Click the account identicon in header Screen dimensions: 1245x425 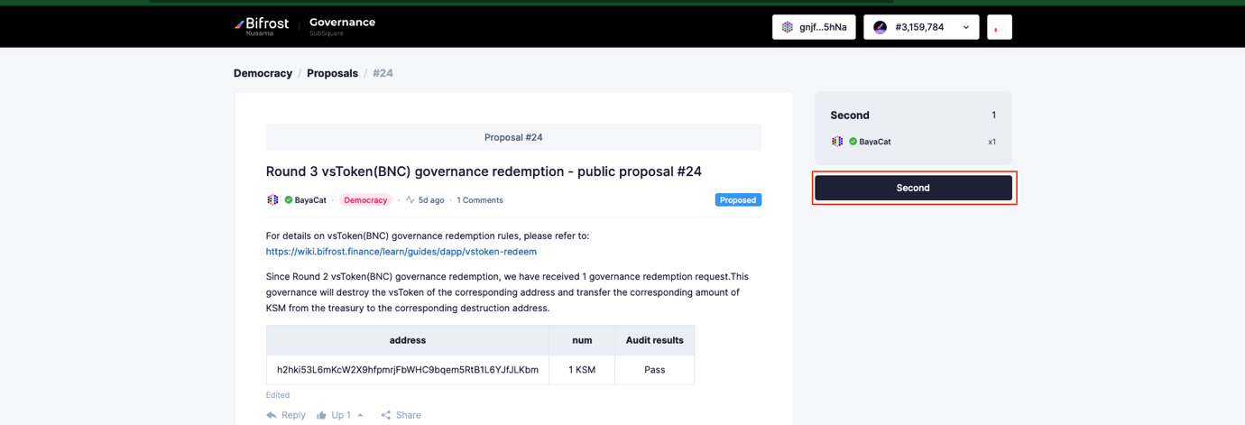tap(788, 27)
